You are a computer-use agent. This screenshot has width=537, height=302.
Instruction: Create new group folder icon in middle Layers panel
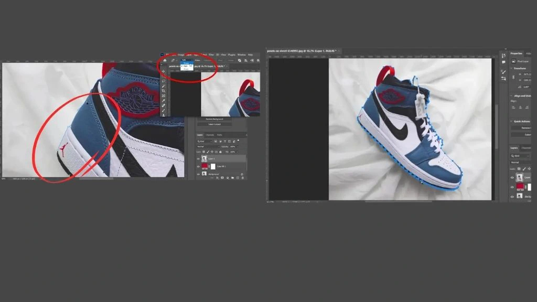(232, 178)
